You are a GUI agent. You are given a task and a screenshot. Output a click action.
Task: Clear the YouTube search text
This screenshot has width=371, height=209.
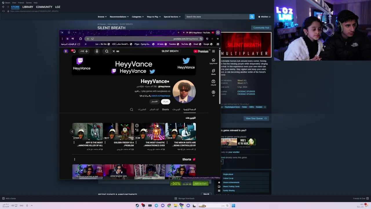pyautogui.click(x=114, y=51)
